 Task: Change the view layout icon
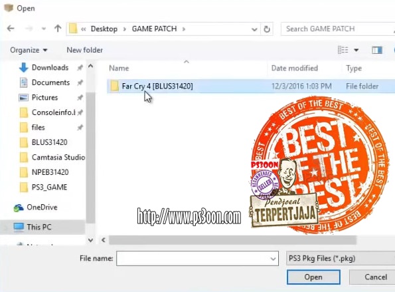point(343,50)
